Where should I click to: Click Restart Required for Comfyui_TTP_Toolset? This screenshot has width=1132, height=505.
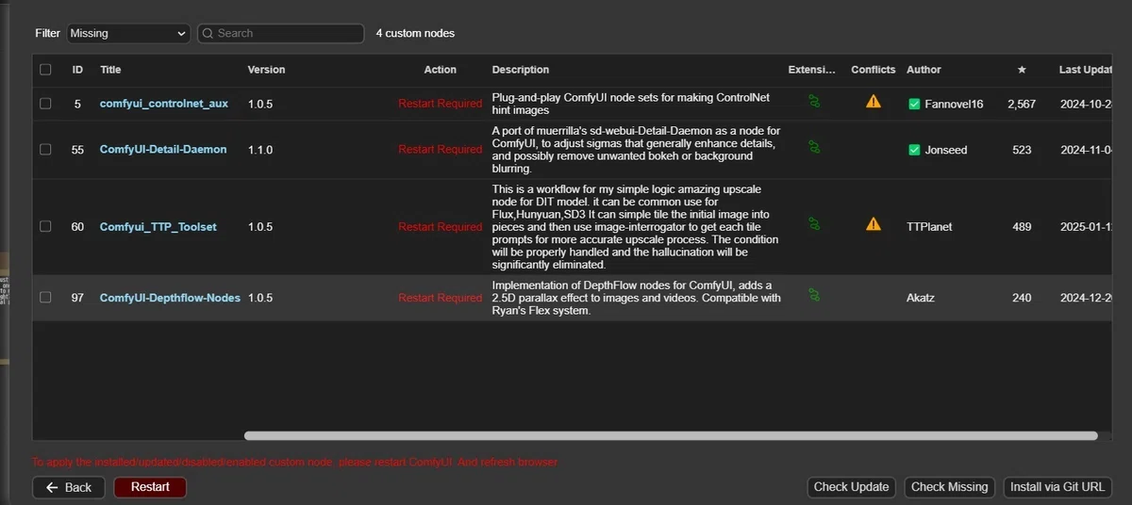click(x=440, y=227)
